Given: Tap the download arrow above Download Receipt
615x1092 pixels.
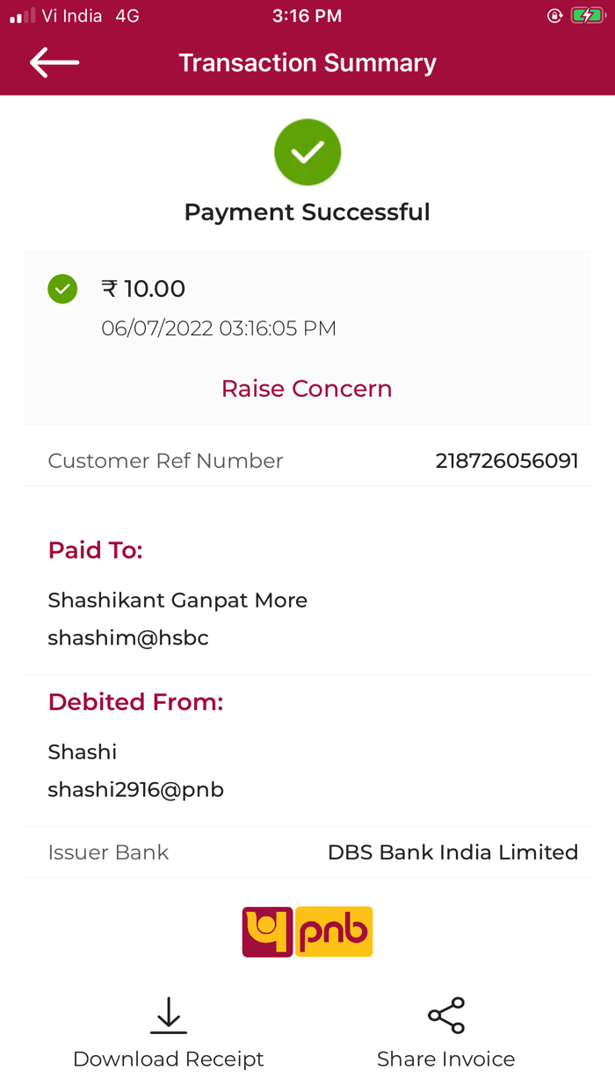Looking at the screenshot, I should coord(168,1014).
